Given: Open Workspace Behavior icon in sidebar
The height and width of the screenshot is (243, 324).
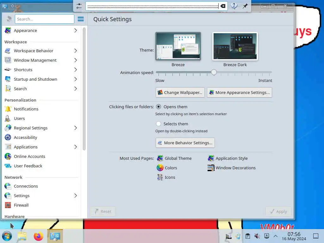Looking at the screenshot, I should pos(8,51).
